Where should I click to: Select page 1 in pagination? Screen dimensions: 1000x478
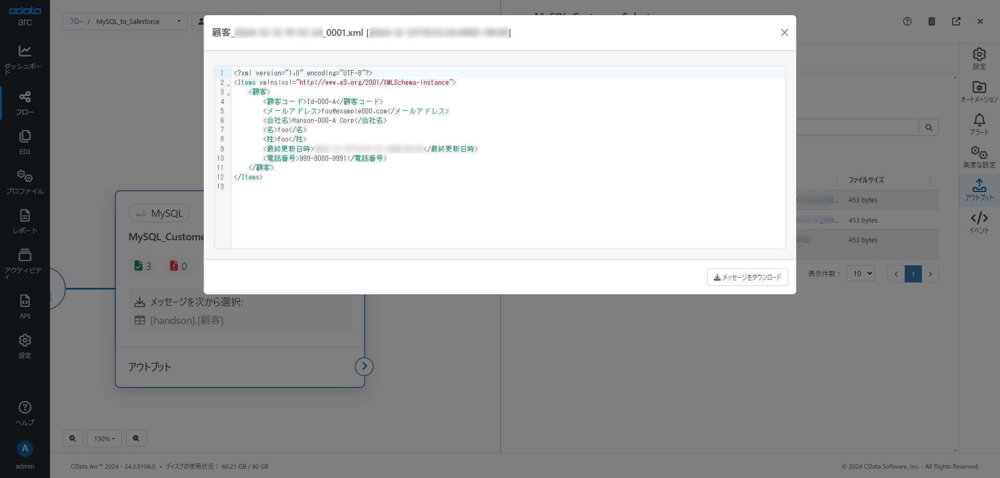tap(913, 274)
